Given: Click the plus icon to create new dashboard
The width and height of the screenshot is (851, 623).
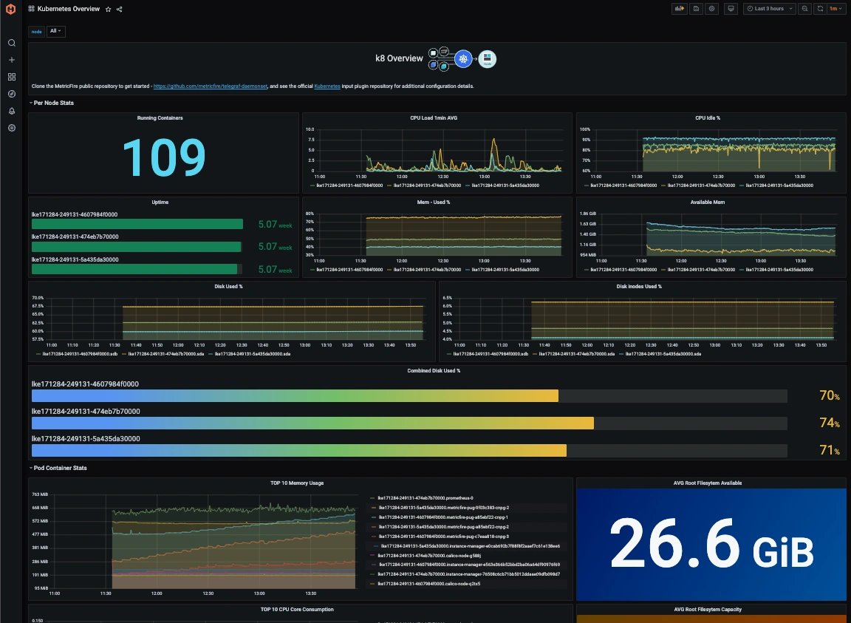Looking at the screenshot, I should click(11, 60).
